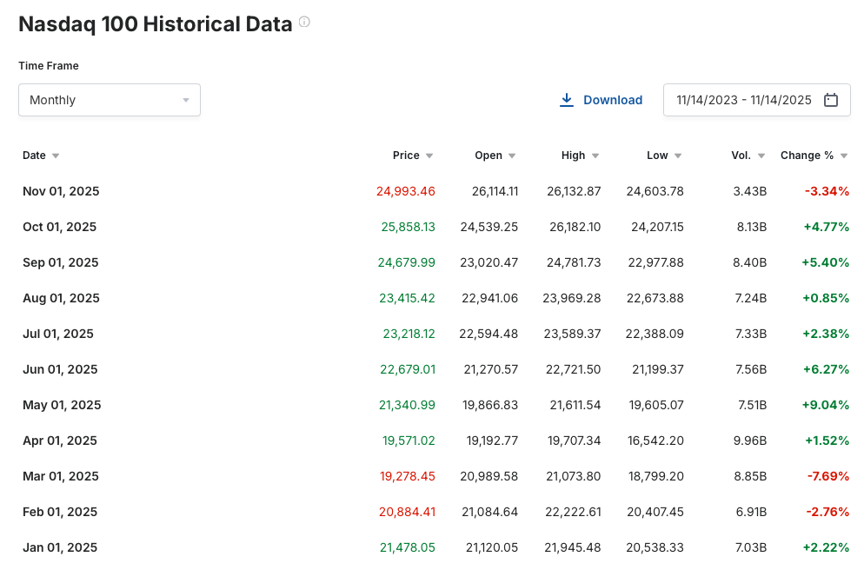This screenshot has height=570, width=864.
Task: Select the Apr 01, 2025 date cell
Action: [x=59, y=441]
